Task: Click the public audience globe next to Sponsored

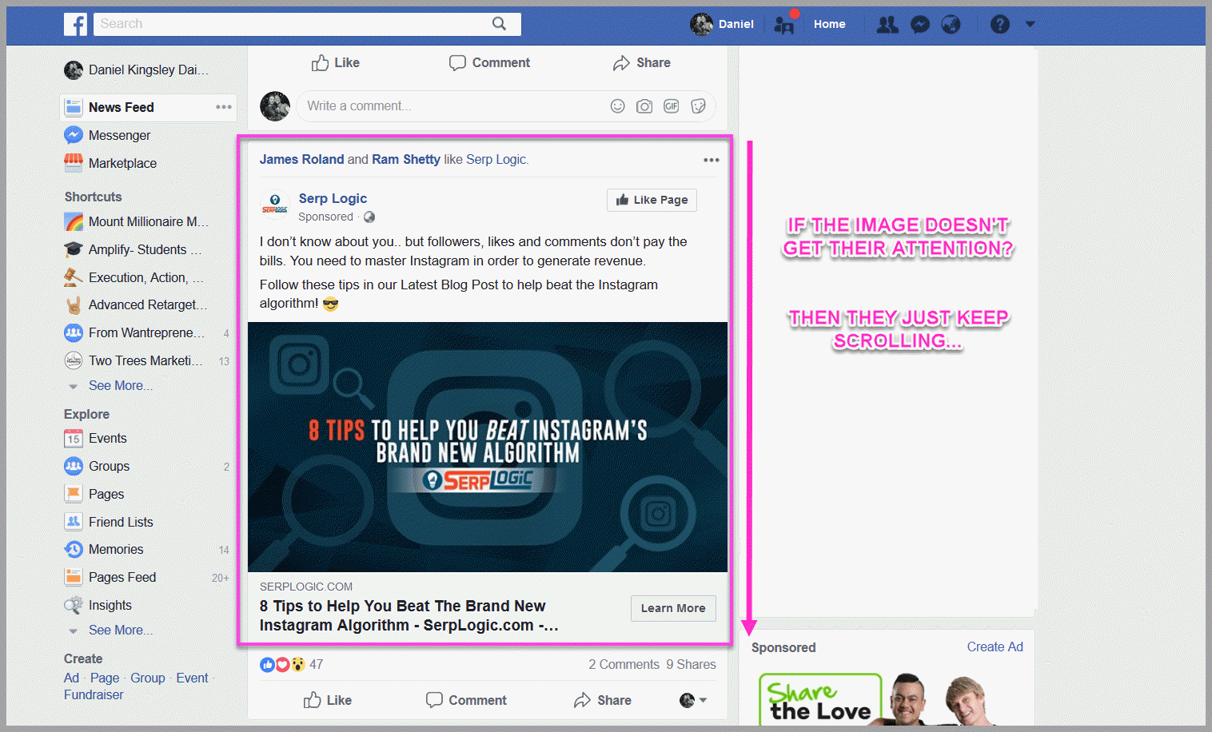Action: click(x=369, y=217)
